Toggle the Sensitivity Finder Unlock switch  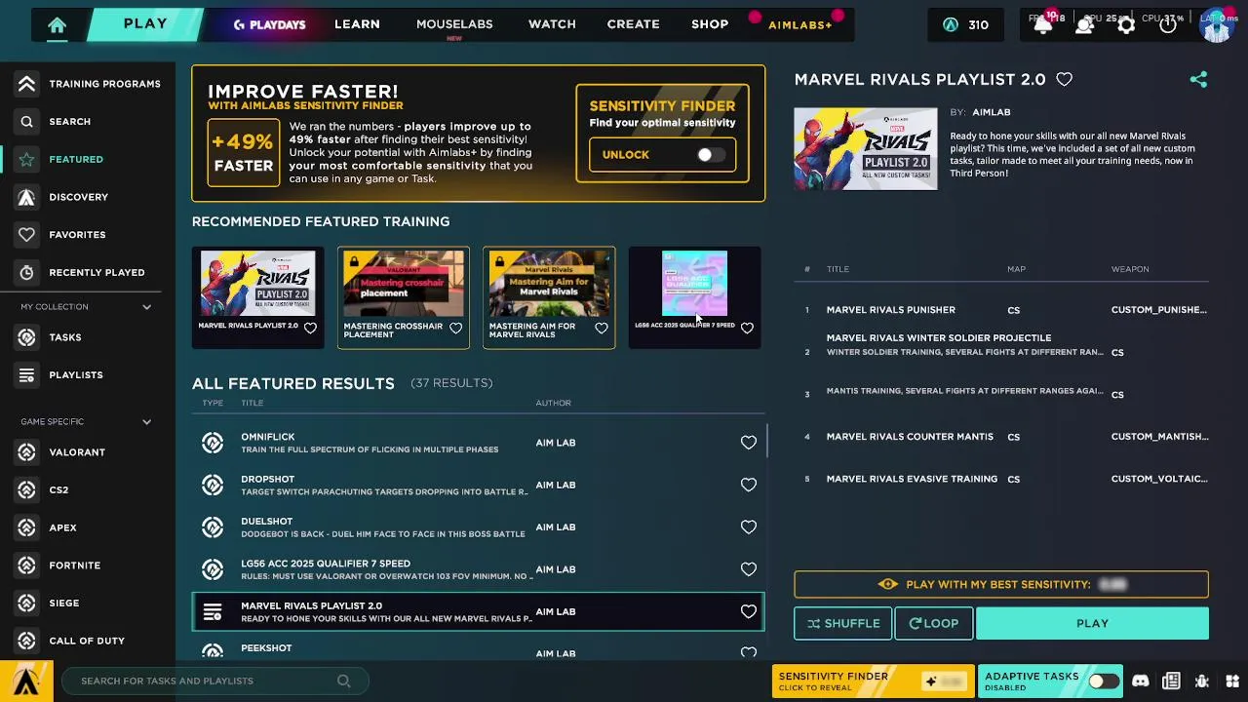pyautogui.click(x=711, y=155)
